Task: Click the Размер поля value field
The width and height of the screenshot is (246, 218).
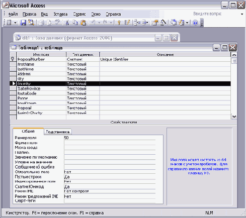Action: (x=110, y=138)
